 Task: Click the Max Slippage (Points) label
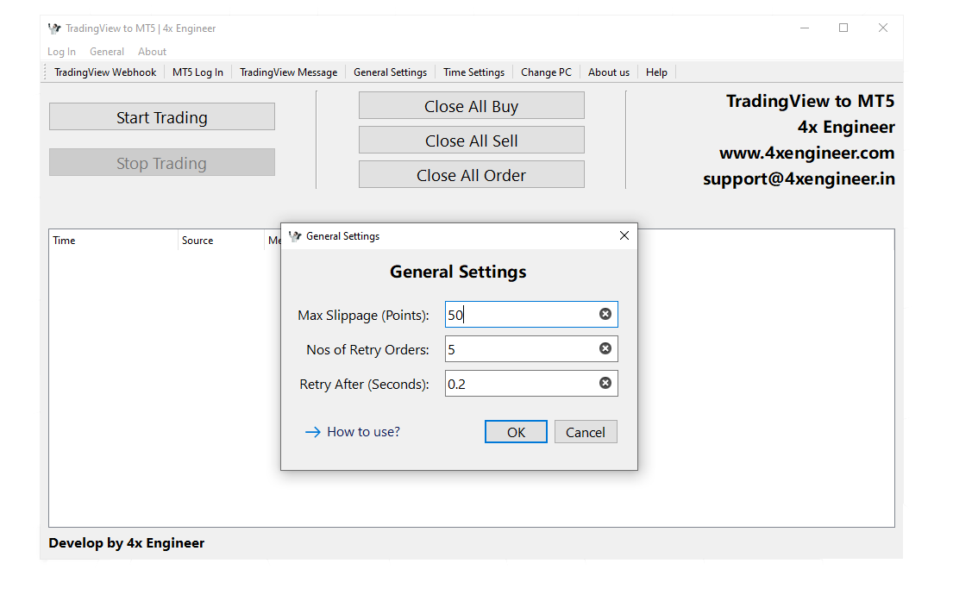point(363,316)
